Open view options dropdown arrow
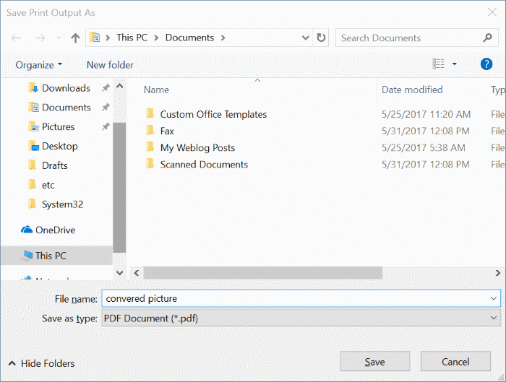Screen dimensions: 506x382 click(455, 64)
